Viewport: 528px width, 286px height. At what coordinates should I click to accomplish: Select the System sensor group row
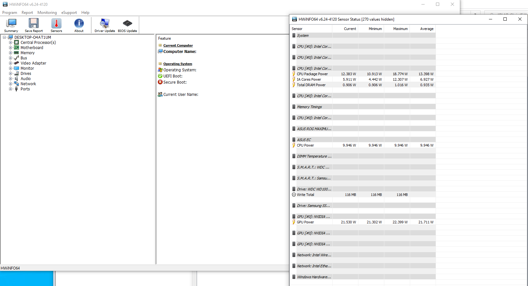click(363, 36)
